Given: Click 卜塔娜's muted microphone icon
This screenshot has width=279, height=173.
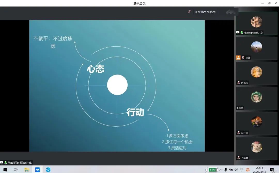Looking at the screenshot, I should click(x=238, y=158).
